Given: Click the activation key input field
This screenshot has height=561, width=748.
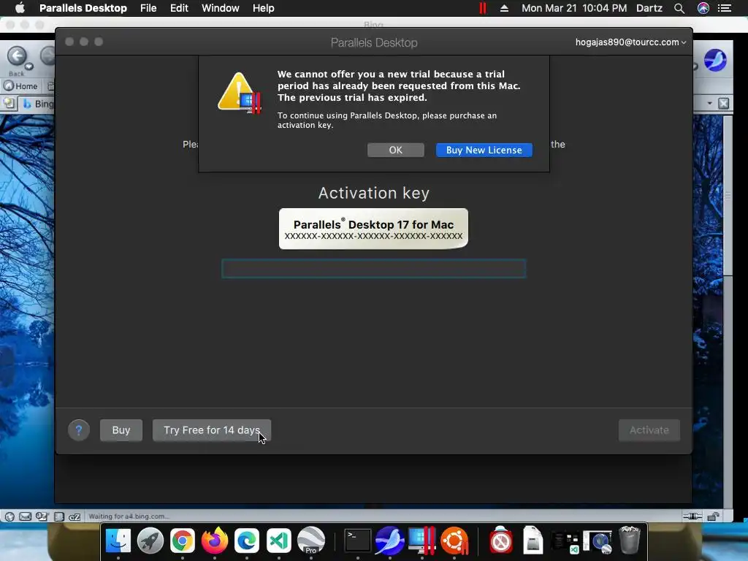Looking at the screenshot, I should point(373,269).
